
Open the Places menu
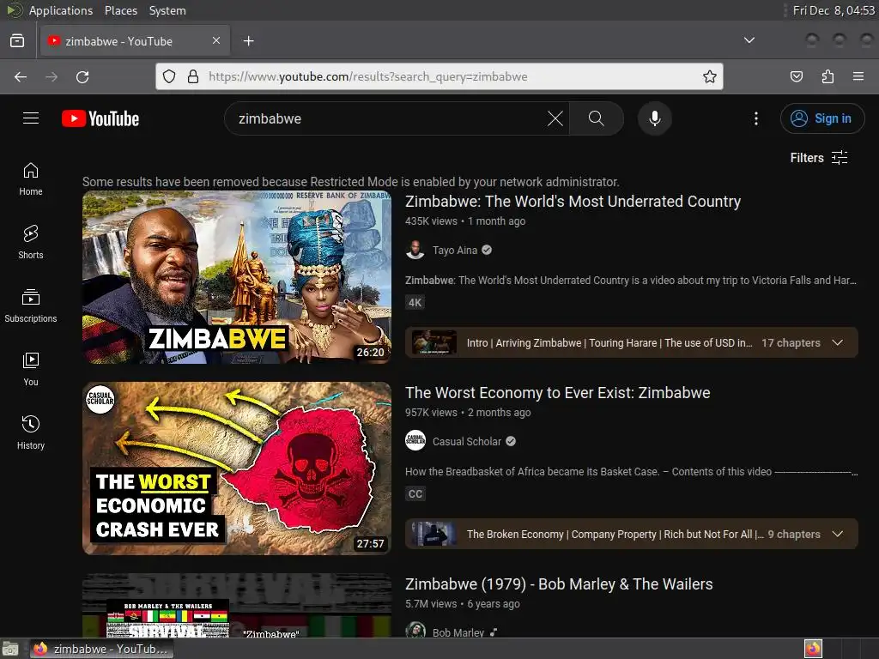(x=120, y=10)
